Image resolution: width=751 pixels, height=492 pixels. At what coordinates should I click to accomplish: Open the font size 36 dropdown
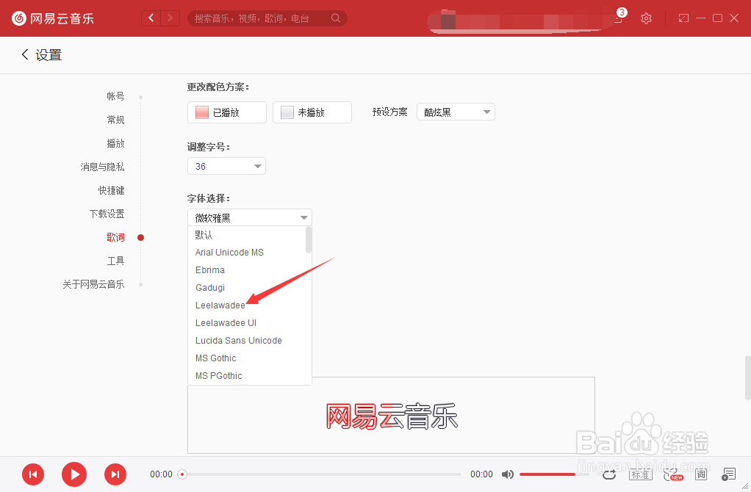pos(226,166)
